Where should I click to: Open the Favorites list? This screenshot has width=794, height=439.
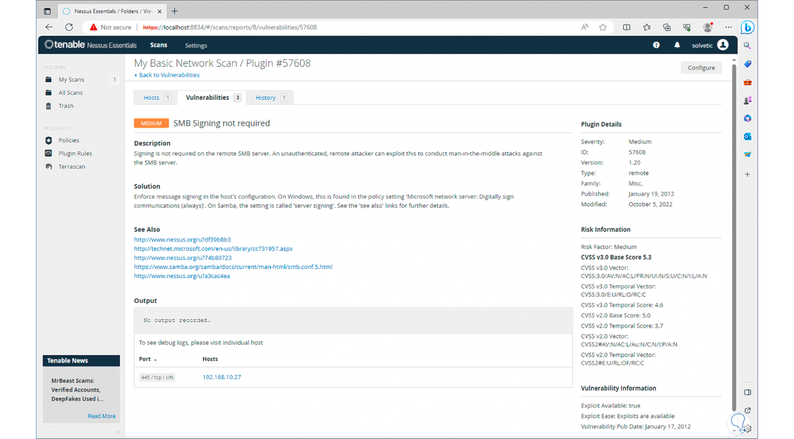tap(647, 27)
